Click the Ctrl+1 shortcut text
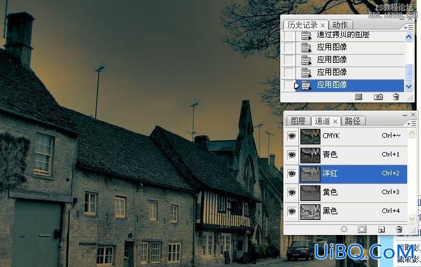This screenshot has width=421, height=267. click(x=391, y=155)
